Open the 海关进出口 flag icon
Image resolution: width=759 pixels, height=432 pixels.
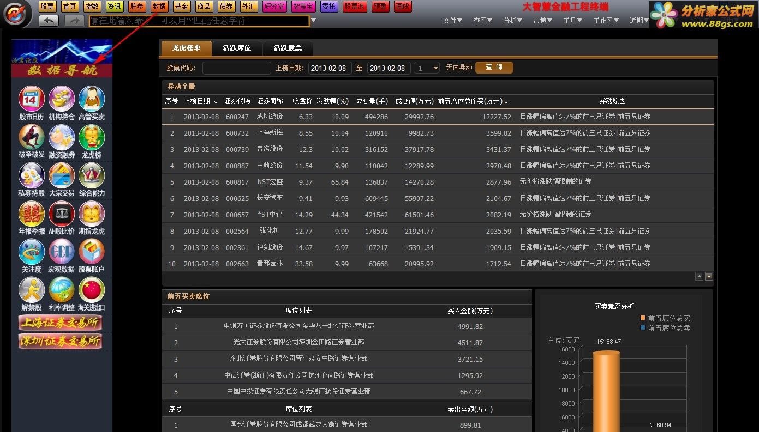(92, 290)
